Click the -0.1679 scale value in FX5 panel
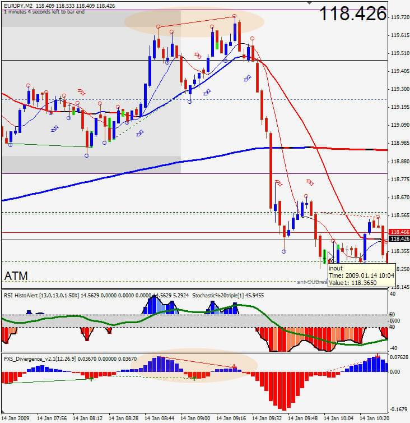The height and width of the screenshot is (423, 410). tap(399, 409)
